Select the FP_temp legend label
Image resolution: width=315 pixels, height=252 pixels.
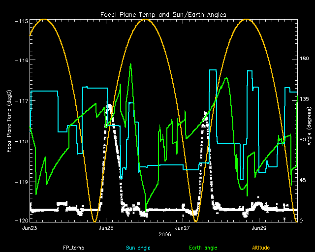click(x=73, y=247)
